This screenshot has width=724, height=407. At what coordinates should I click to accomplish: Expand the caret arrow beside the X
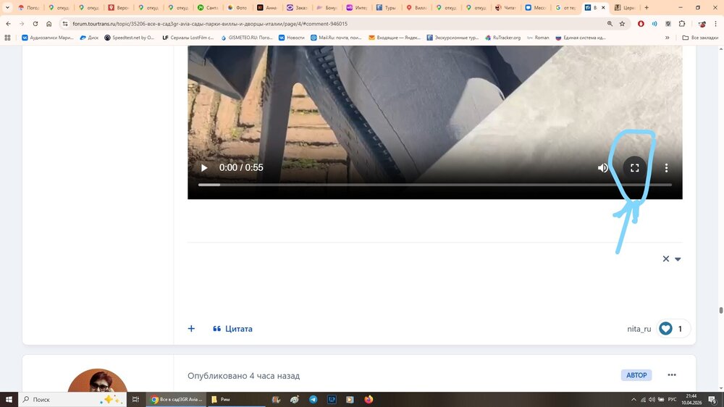(678, 259)
